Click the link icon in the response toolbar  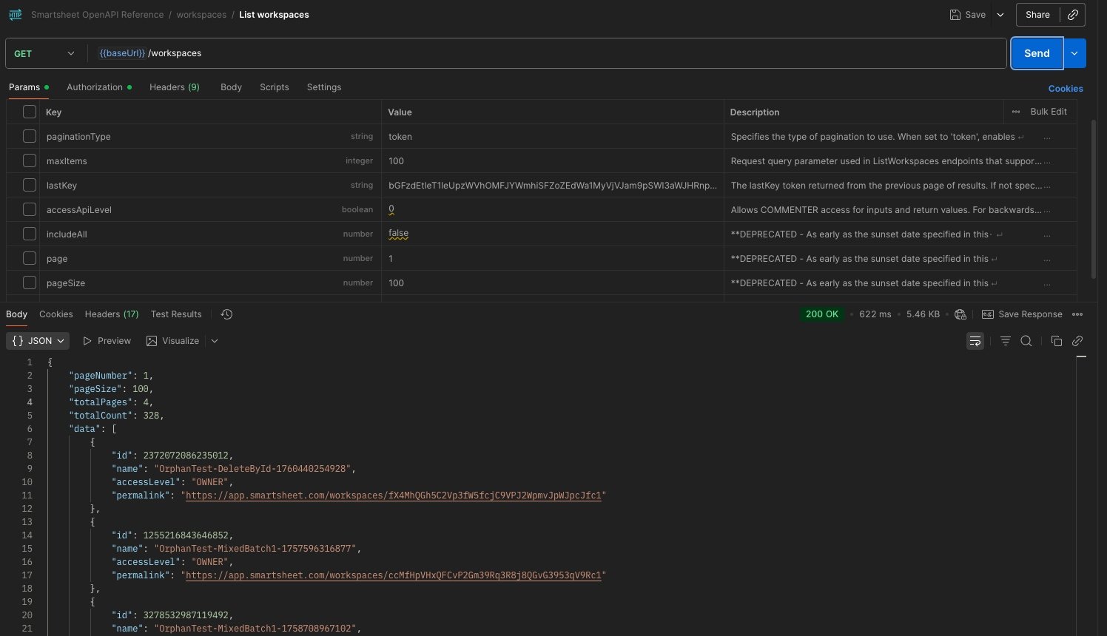click(x=1077, y=341)
